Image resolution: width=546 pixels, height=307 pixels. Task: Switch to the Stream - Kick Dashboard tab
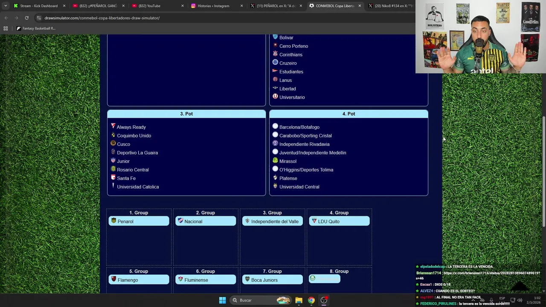click(38, 6)
